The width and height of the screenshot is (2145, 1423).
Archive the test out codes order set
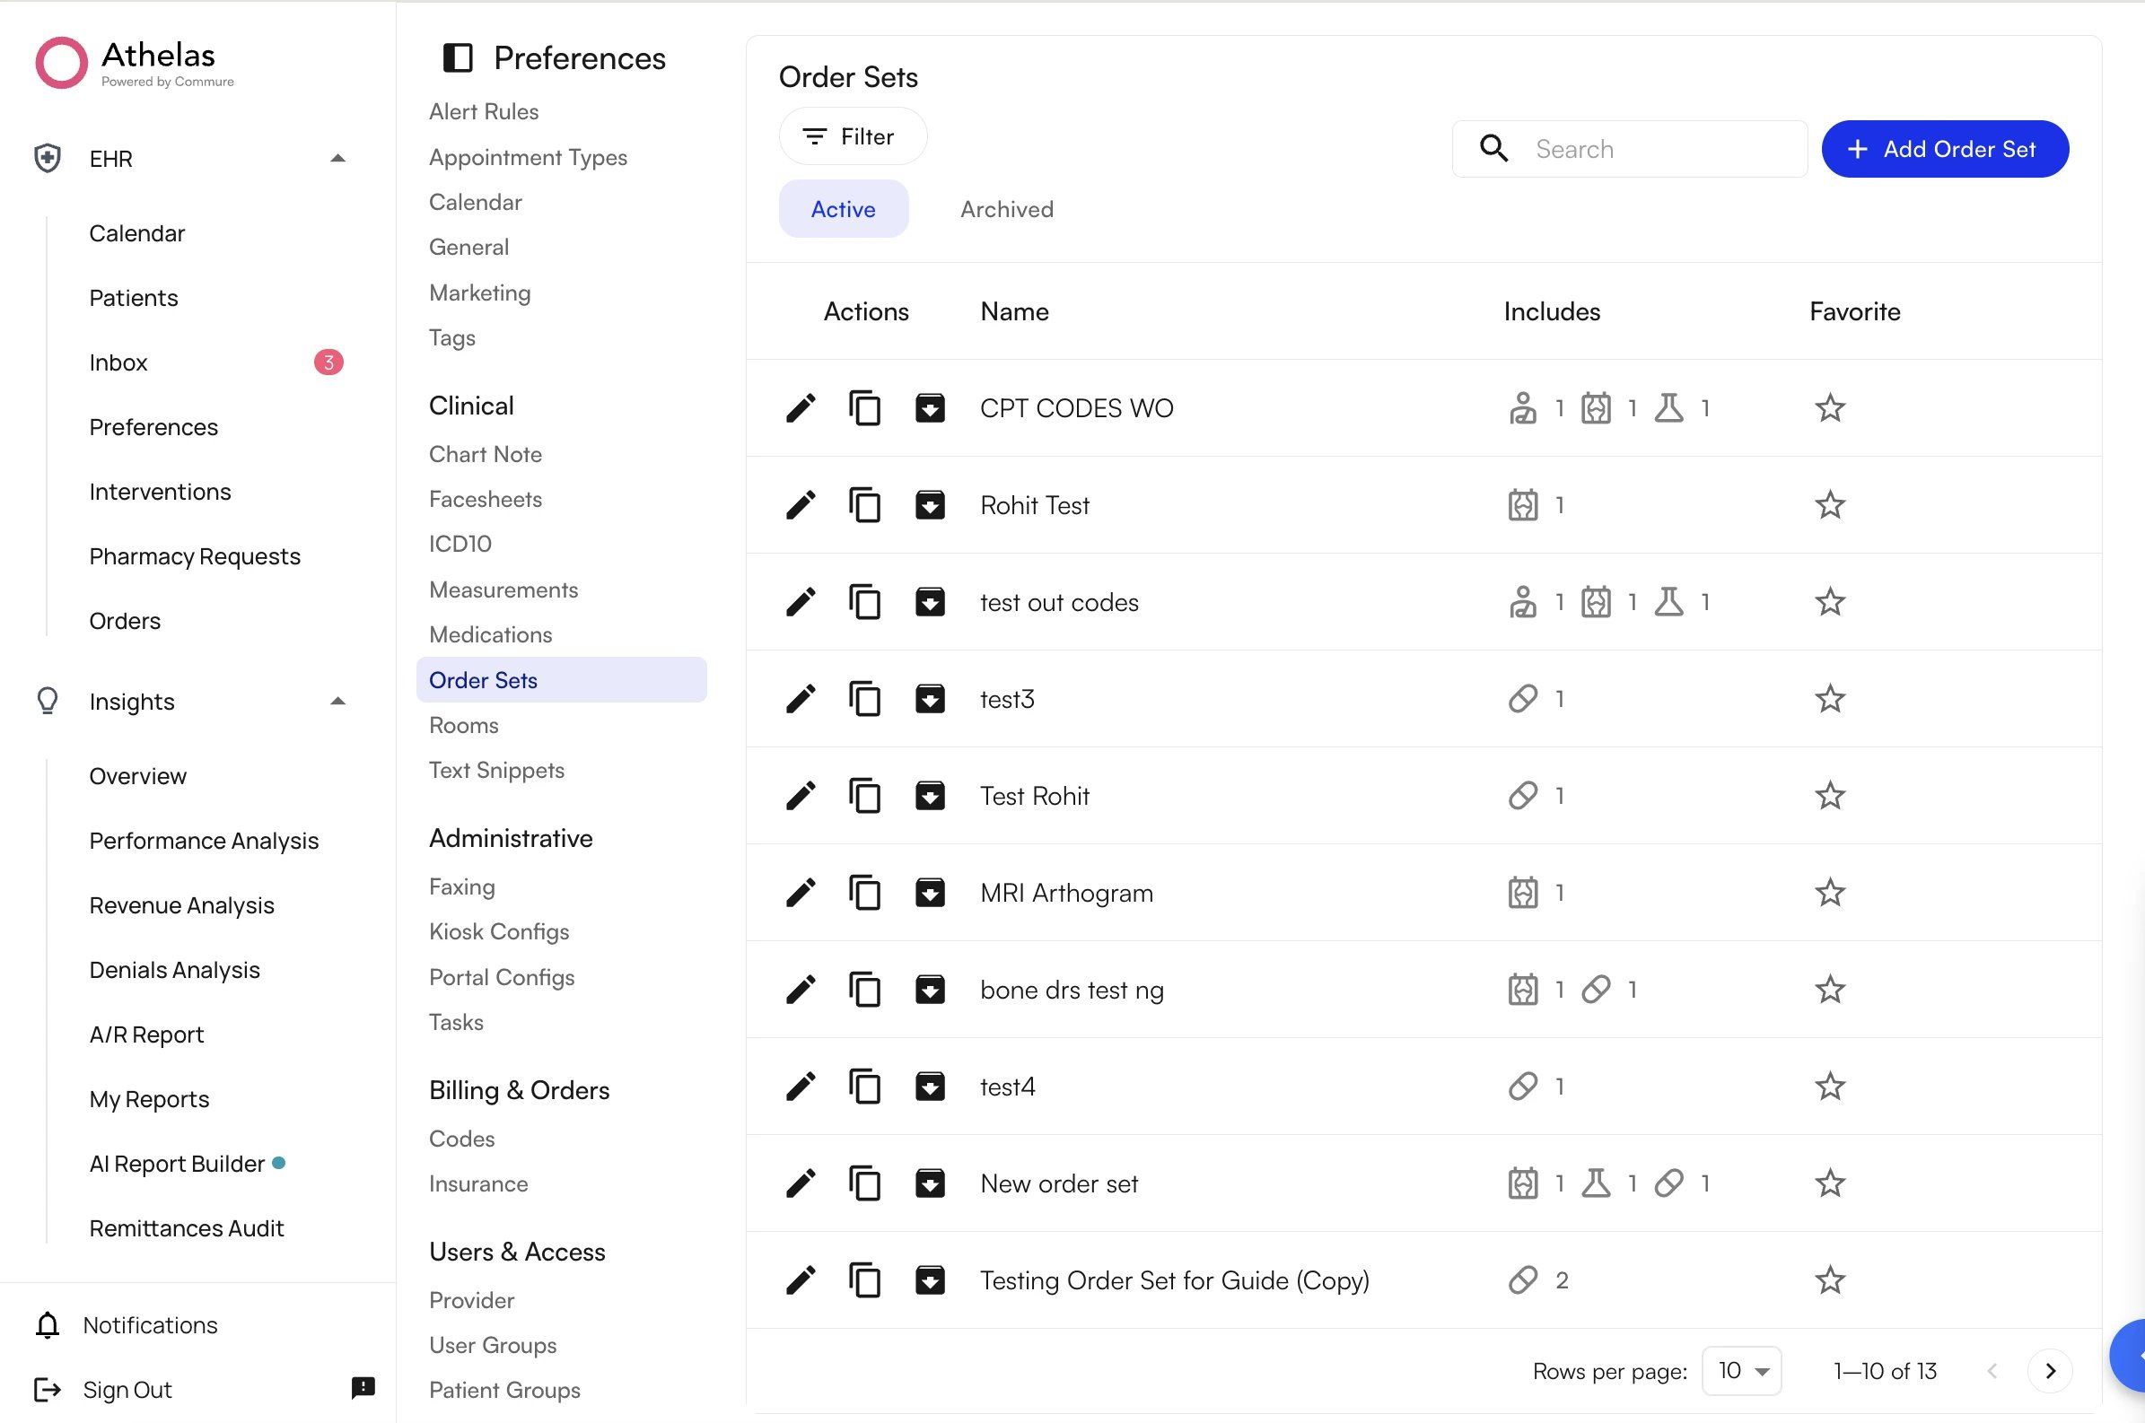[930, 603]
